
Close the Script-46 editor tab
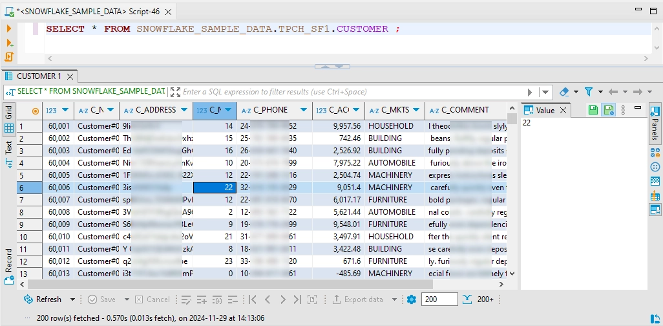point(168,12)
